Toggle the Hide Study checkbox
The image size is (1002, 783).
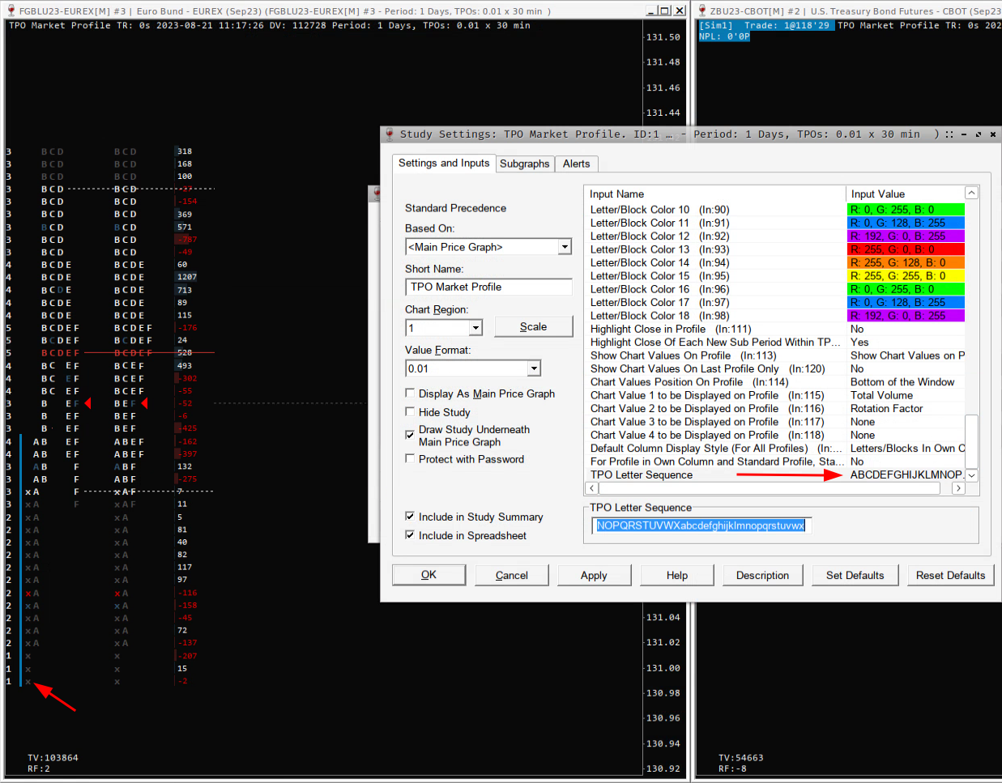coord(410,412)
